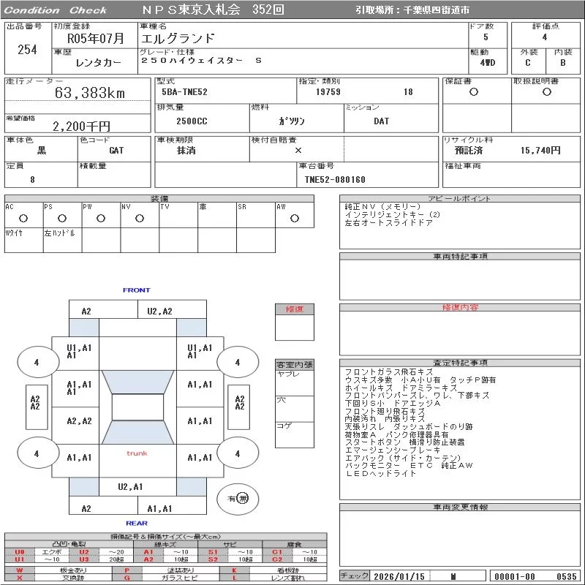Click the red W legend cell
The image size is (585, 585).
pos(20,570)
